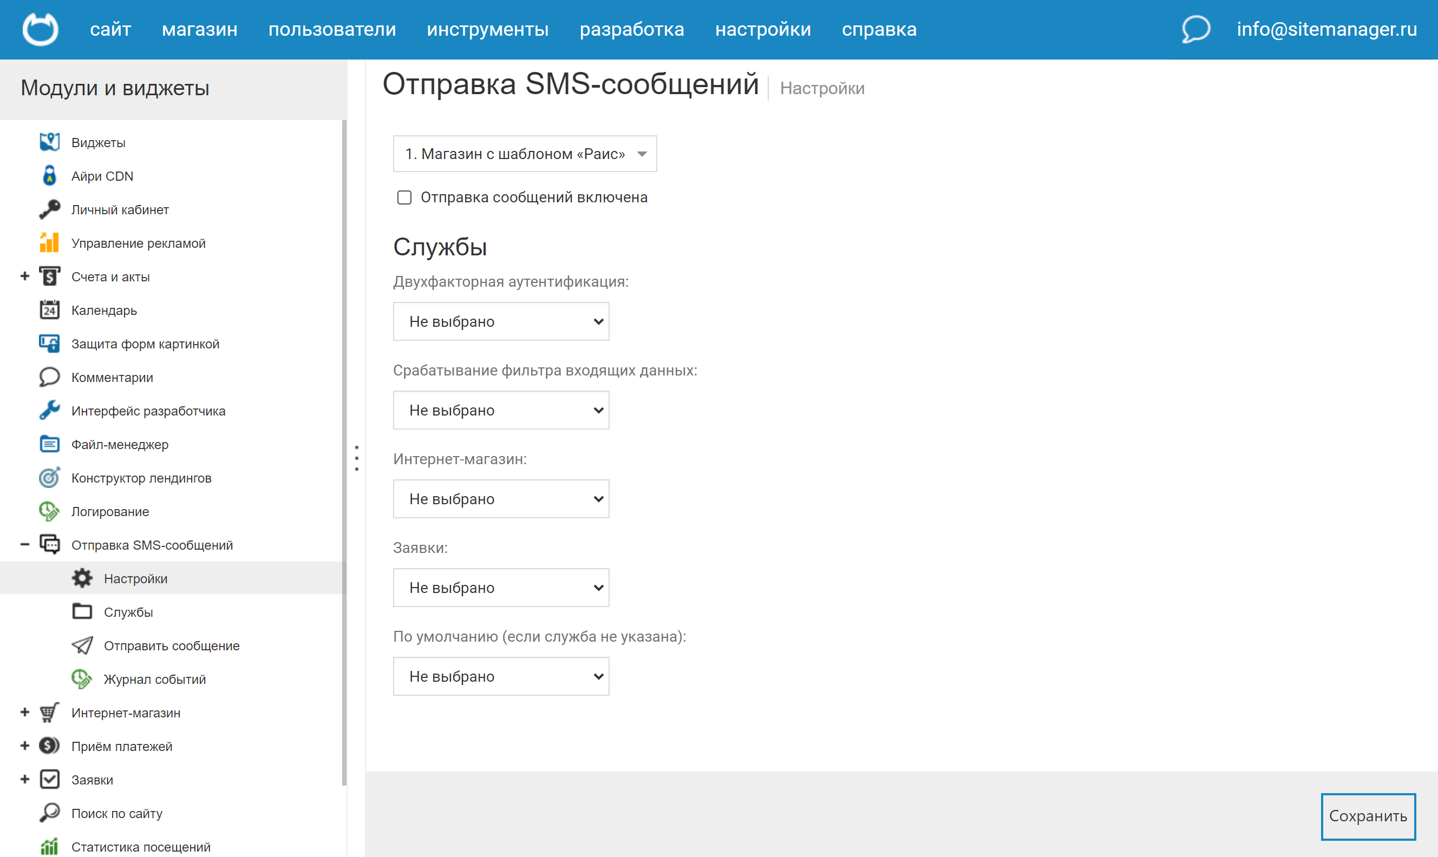This screenshot has width=1438, height=857.
Task: Open the разработка menu
Action: pyautogui.click(x=632, y=29)
